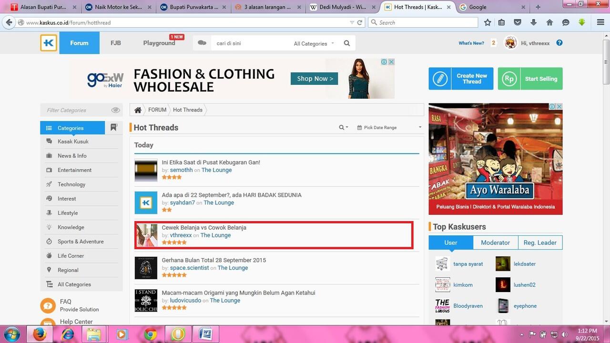Open a new browser tab
Screen dimensions: 610x343
538,7
